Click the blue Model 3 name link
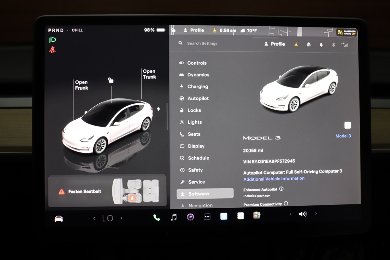Image resolution: width=390 pixels, height=260 pixels. 343,136
